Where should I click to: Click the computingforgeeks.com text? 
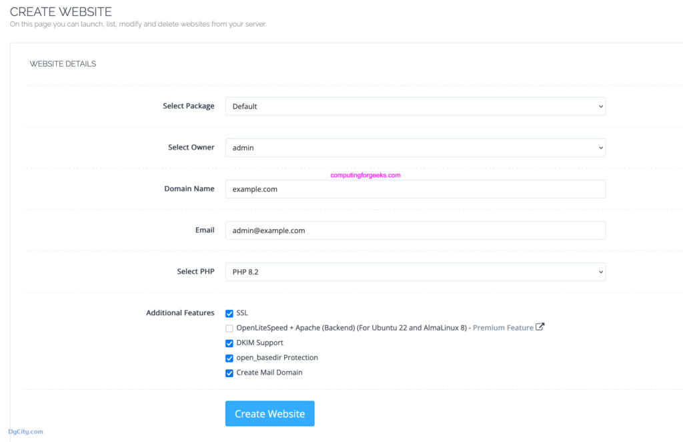click(366, 175)
